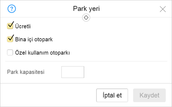Close the Park yeri dialog with X
This screenshot has width=172, height=107.
pyautogui.click(x=163, y=9)
